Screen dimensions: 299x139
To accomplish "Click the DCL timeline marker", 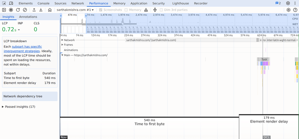I will tap(266, 137).
